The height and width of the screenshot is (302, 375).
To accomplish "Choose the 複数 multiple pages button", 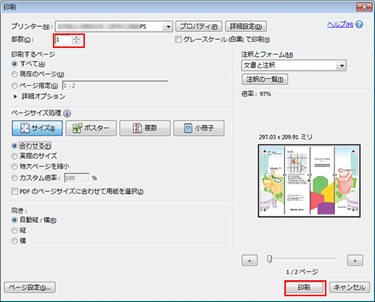I will [x=145, y=128].
